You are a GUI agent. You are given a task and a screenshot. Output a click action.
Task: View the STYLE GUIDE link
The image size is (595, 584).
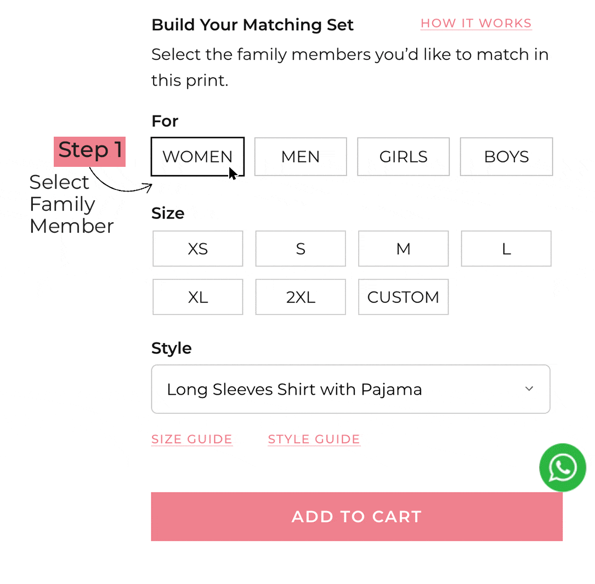[x=314, y=439]
